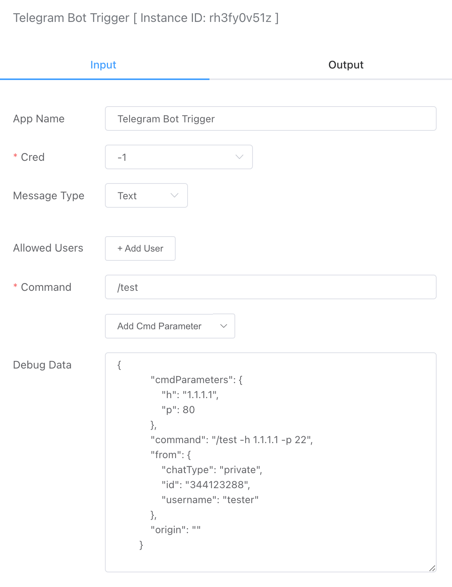Expand the arrow beside Add Cmd Parameter
The height and width of the screenshot is (587, 452).
point(224,326)
